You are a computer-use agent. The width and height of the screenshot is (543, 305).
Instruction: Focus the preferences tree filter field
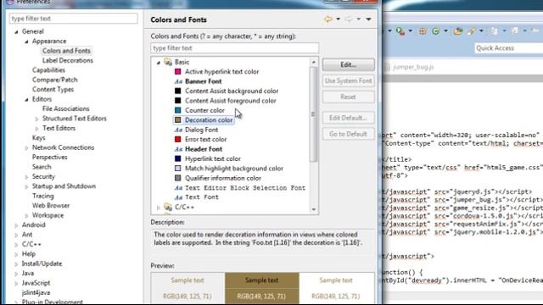point(74,19)
